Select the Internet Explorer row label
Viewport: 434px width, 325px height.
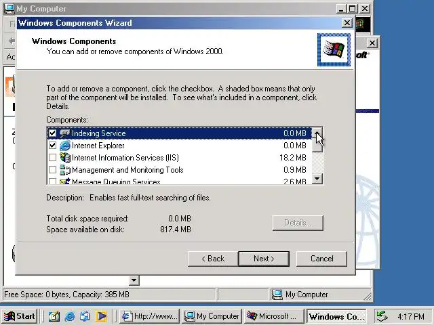point(98,146)
